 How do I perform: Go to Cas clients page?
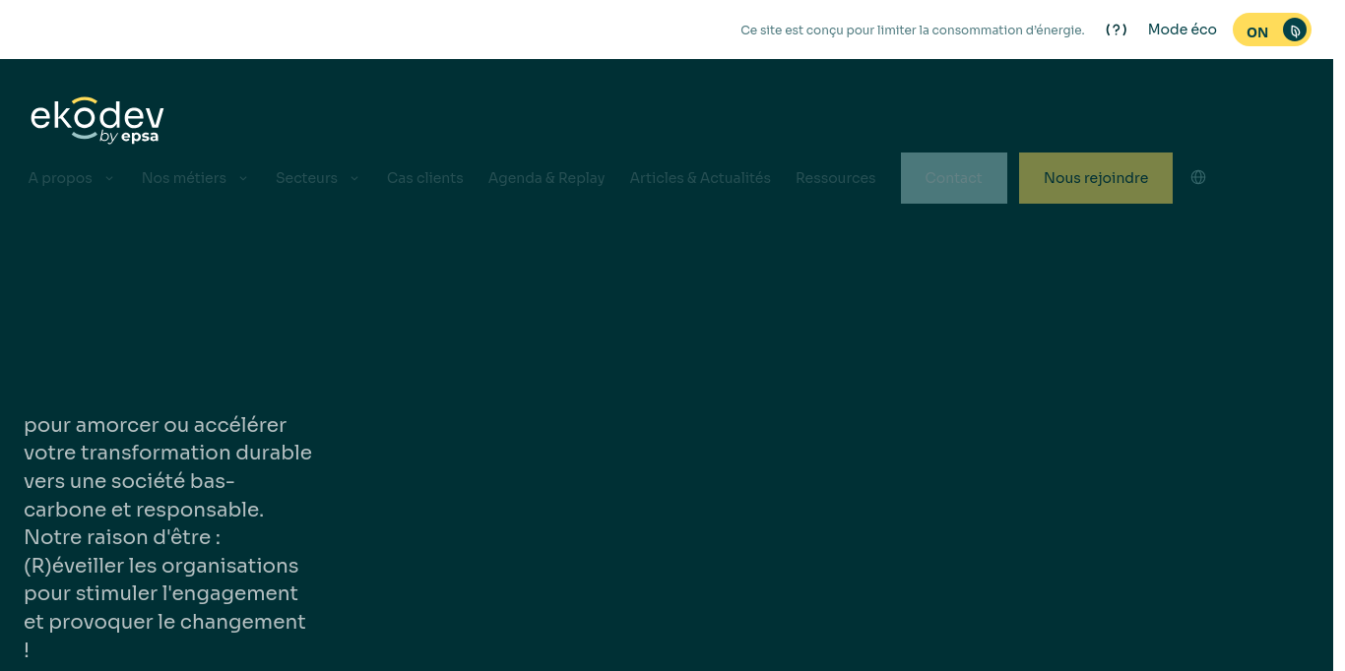click(x=425, y=178)
